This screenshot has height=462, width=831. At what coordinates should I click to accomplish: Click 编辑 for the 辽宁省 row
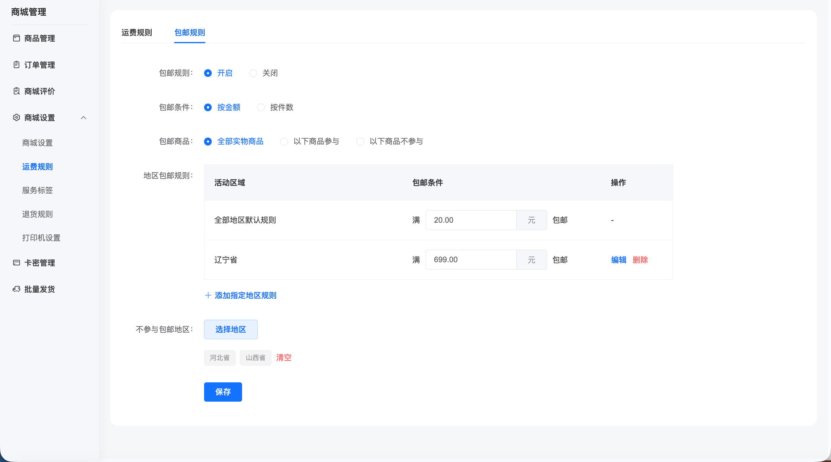[x=619, y=260]
